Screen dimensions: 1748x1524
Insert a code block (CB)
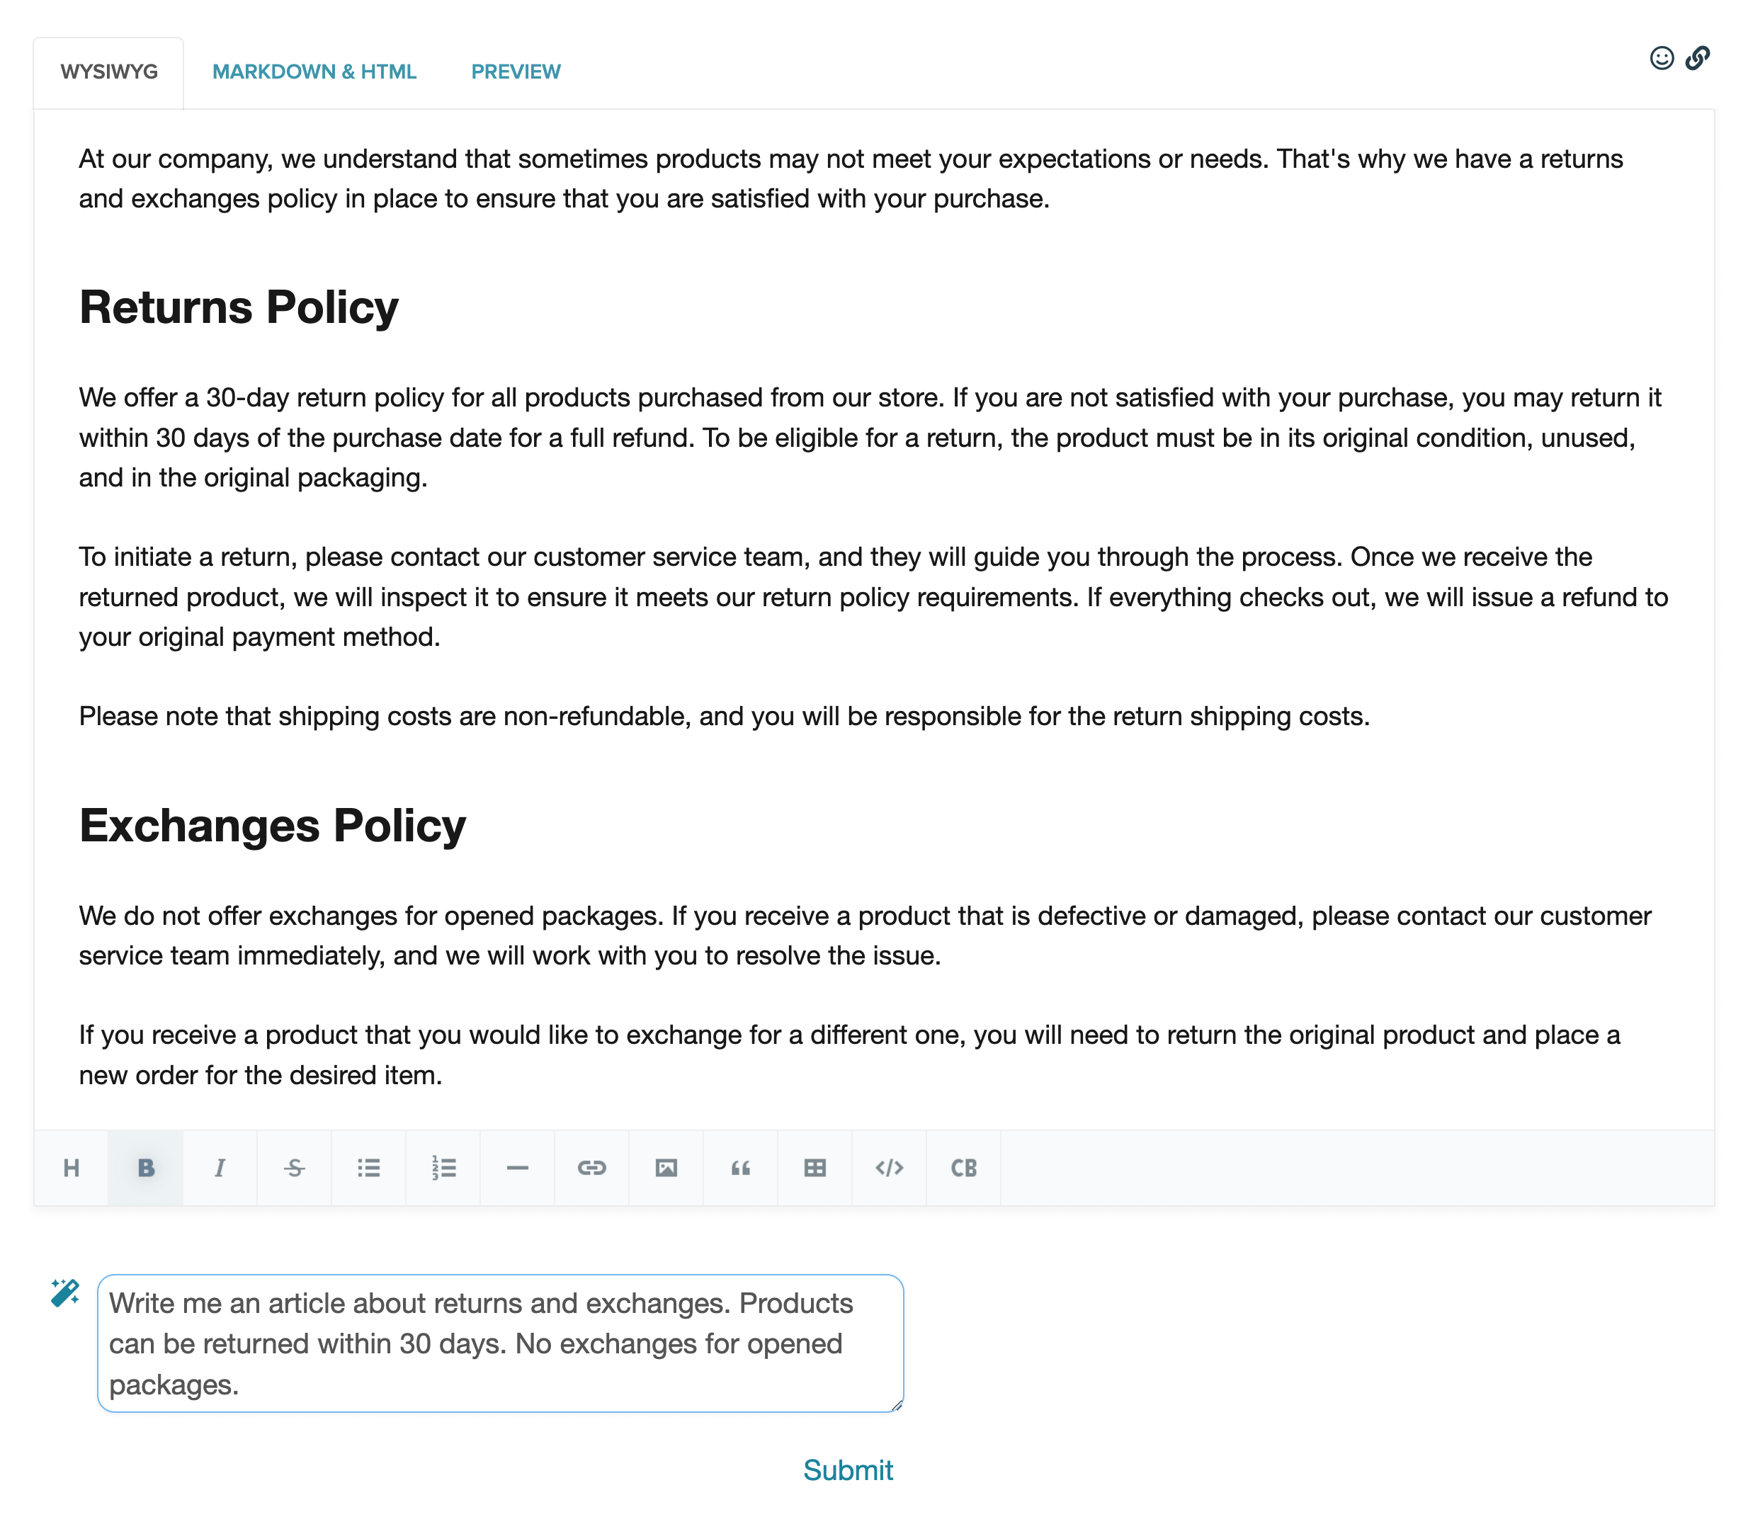[964, 1168]
